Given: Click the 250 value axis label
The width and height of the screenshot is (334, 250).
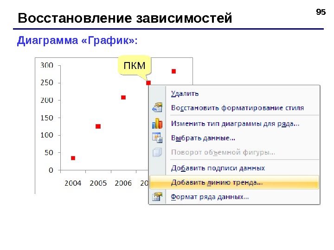Looking at the screenshot, I should coord(47,83).
